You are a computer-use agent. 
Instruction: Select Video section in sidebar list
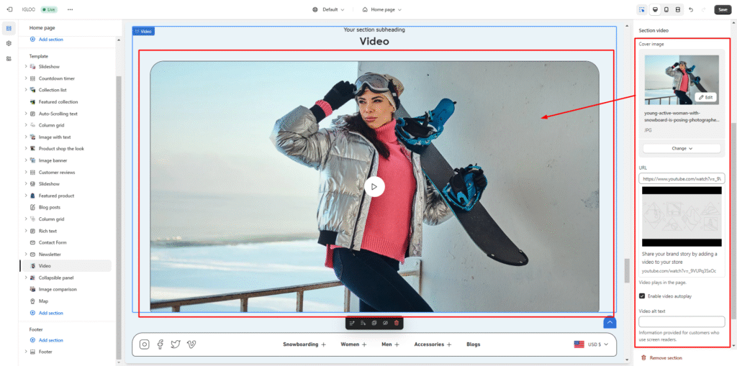coord(45,266)
